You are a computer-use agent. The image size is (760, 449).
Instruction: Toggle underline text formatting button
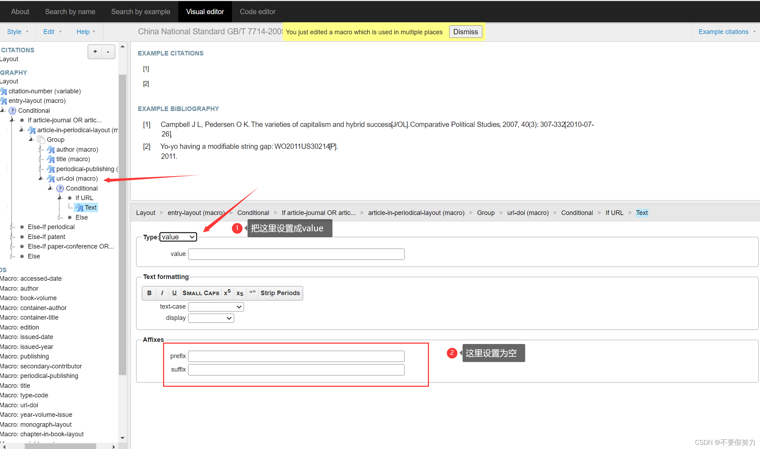click(174, 293)
